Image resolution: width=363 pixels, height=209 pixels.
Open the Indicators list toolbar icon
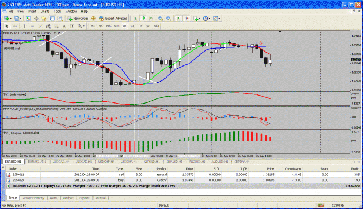point(196,19)
